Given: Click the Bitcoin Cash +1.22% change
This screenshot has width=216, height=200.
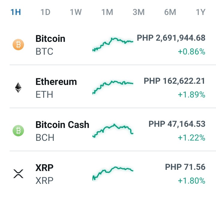Looking at the screenshot, I should [x=191, y=138].
